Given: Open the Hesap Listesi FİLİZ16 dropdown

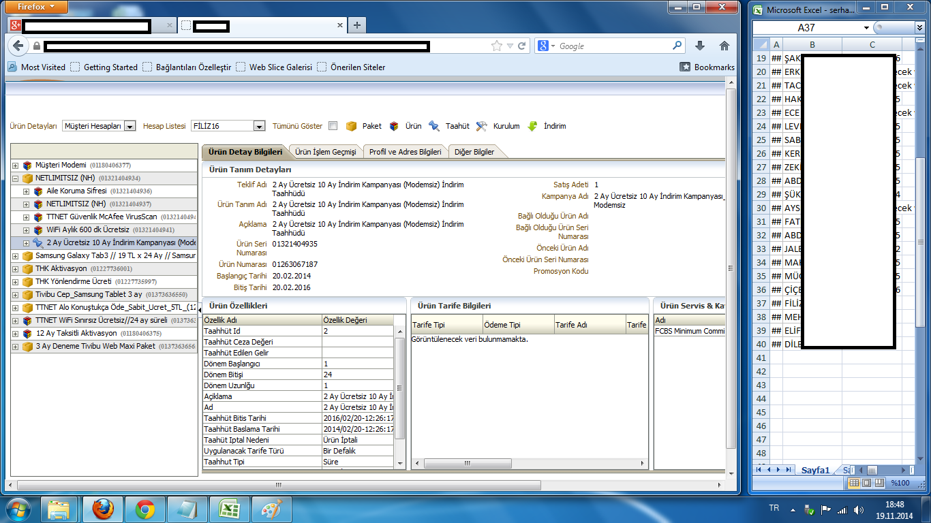Looking at the screenshot, I should click(x=259, y=126).
